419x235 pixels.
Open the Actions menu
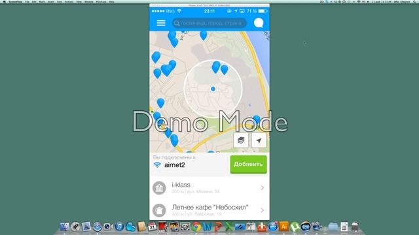[69, 1]
